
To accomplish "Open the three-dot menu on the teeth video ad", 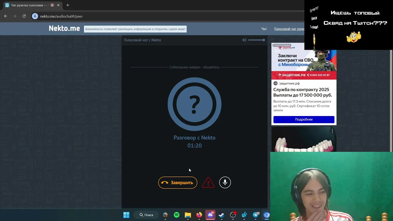I will point(332,131).
